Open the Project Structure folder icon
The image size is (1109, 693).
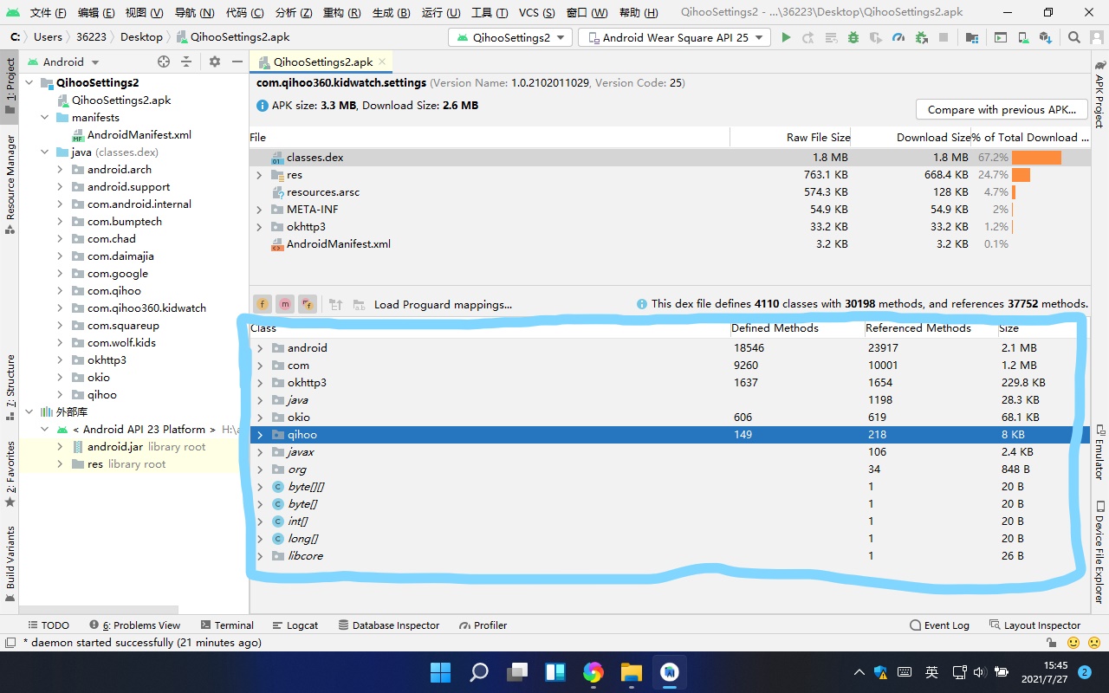tap(972, 37)
